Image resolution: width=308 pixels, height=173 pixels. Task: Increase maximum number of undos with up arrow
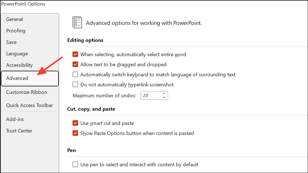click(165, 93)
